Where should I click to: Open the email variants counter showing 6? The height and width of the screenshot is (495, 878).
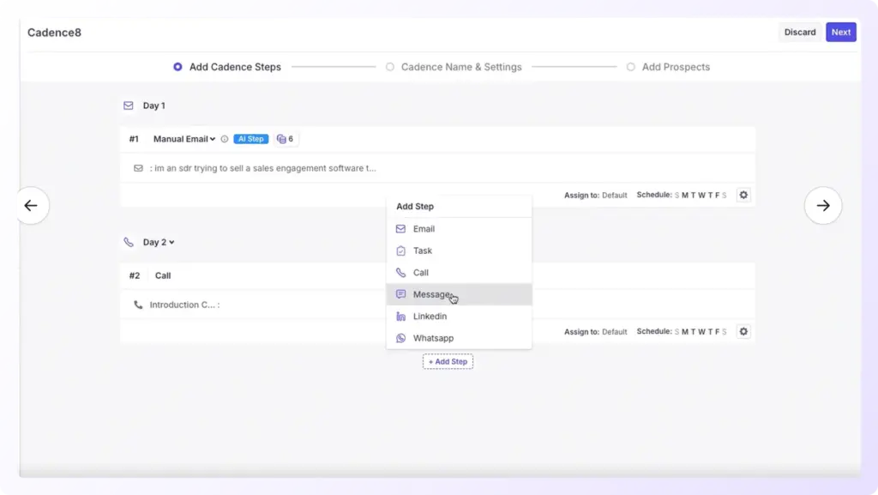pos(285,138)
